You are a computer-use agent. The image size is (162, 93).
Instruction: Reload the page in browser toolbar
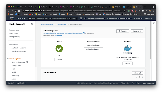click(15, 11)
